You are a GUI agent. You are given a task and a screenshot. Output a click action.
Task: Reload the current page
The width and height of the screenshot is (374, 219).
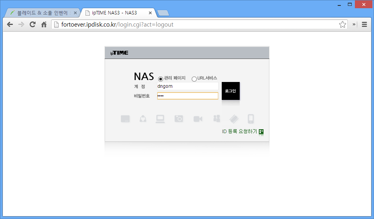click(x=33, y=24)
